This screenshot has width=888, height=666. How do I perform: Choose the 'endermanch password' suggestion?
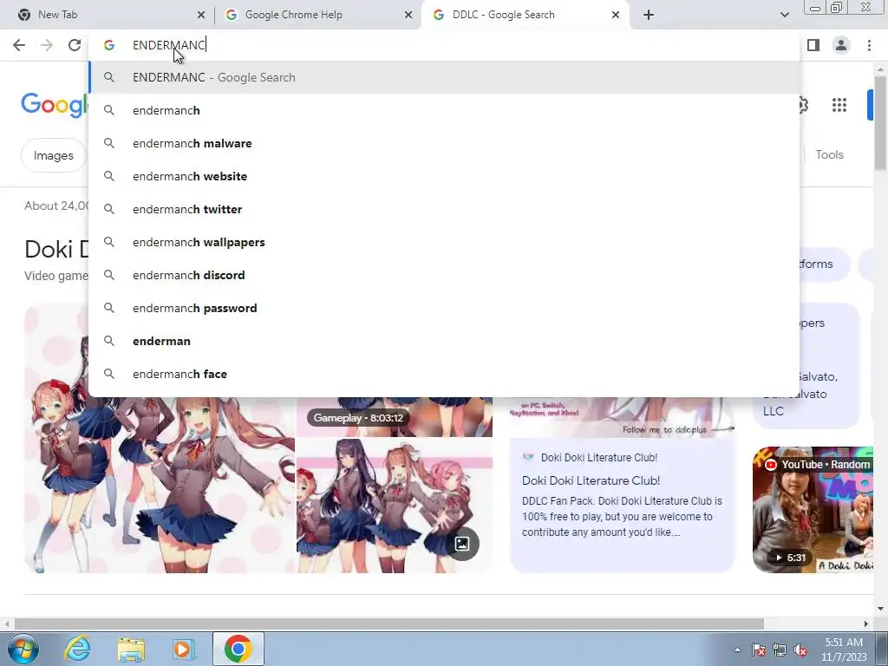[x=445, y=308]
